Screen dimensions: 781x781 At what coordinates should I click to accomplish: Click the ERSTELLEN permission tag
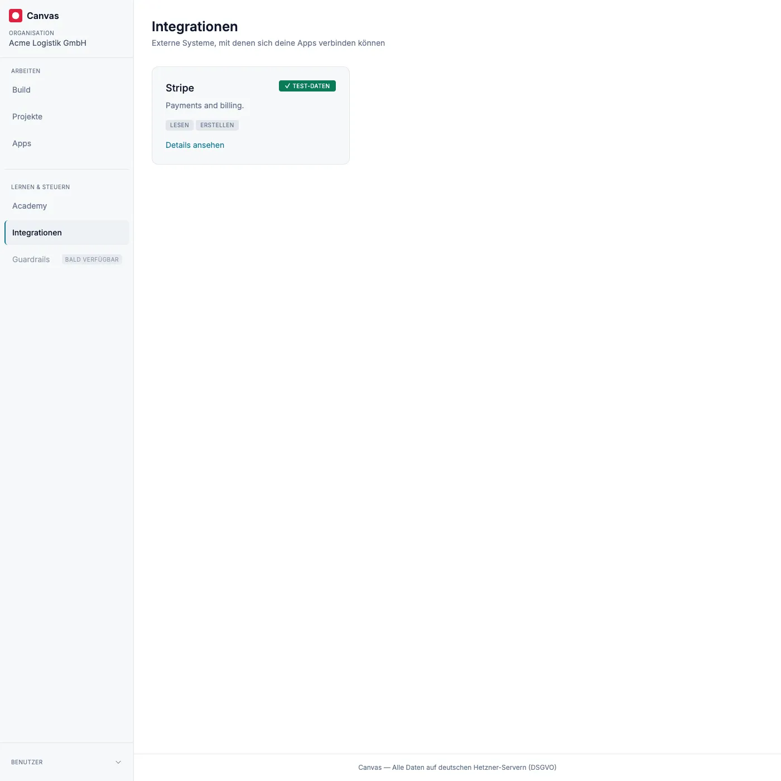point(217,125)
